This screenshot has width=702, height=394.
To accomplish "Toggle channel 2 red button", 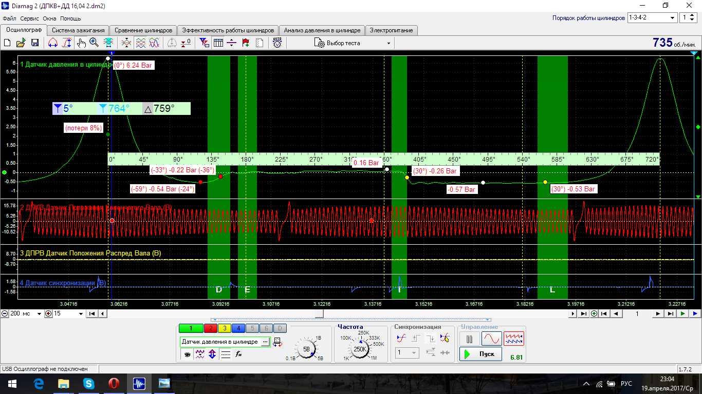I will point(211,328).
